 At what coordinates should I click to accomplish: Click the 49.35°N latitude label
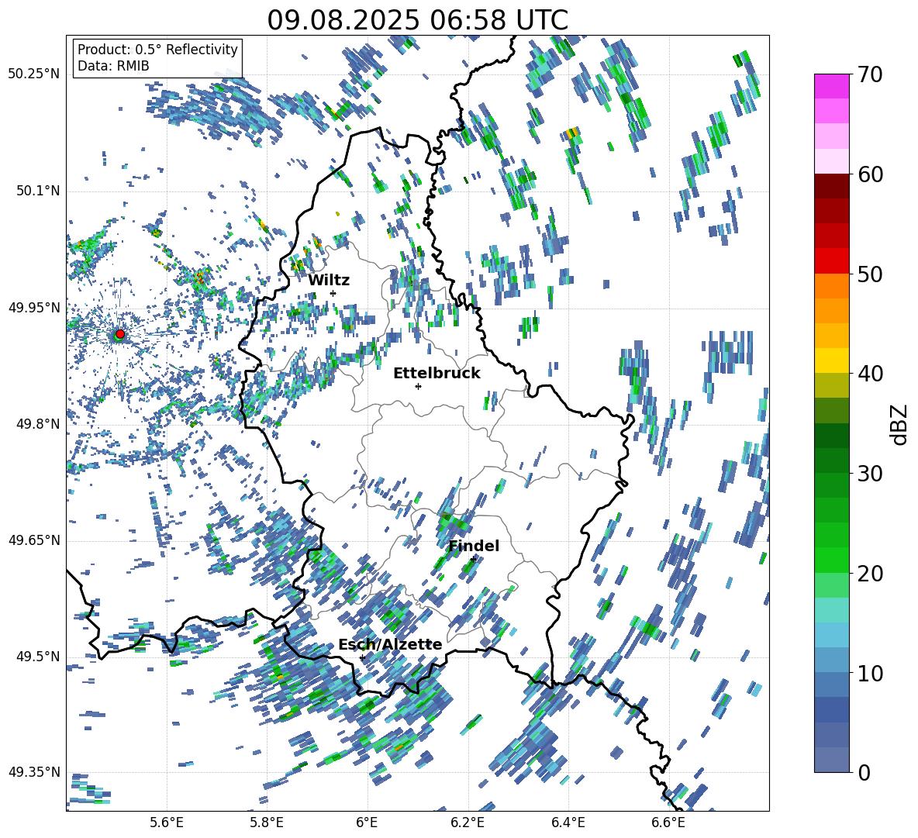pos(34,772)
